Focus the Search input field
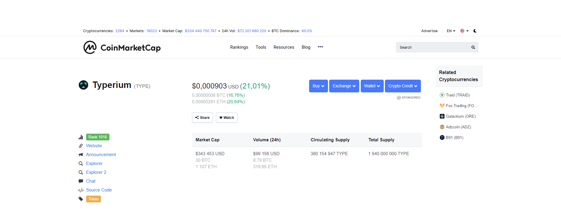Viewport: 561px width, 213px height. pyautogui.click(x=437, y=47)
